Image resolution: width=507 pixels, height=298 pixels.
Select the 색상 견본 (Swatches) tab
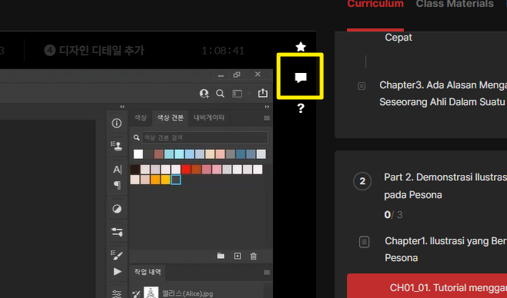tap(170, 118)
